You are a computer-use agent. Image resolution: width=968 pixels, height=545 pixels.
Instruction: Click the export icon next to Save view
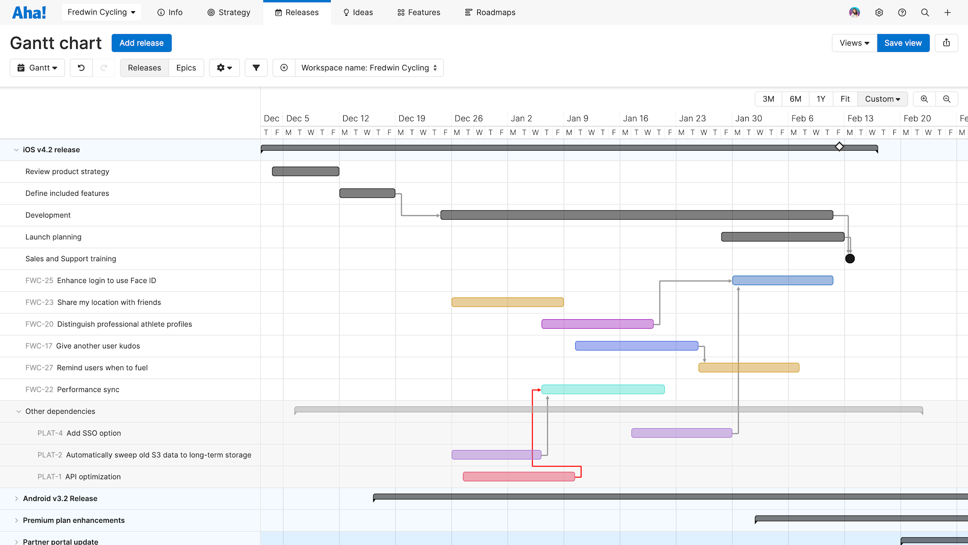coord(946,43)
